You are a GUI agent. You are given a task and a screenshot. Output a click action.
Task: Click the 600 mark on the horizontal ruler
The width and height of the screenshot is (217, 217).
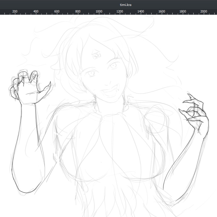point(57,11)
